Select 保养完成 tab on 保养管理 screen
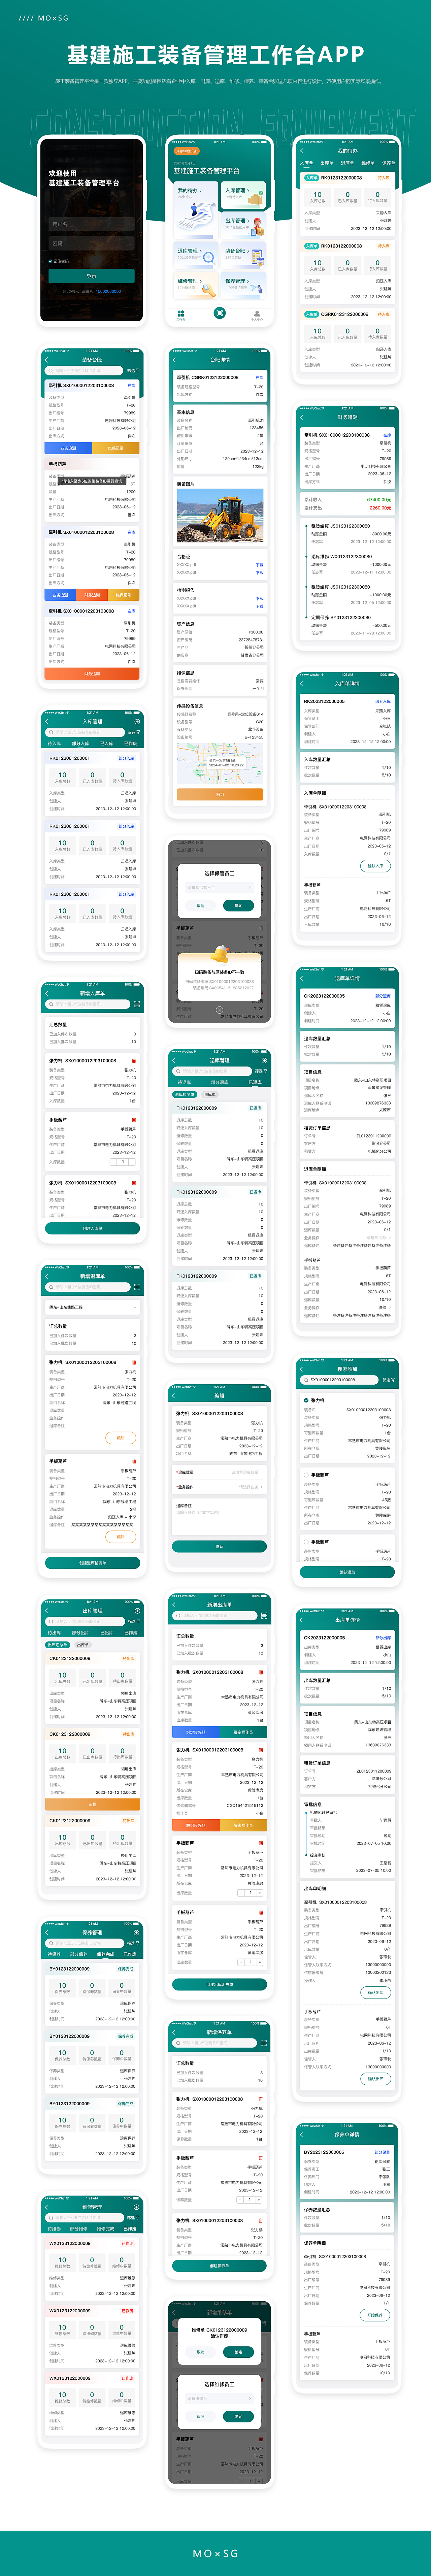The width and height of the screenshot is (431, 2576). [105, 1954]
